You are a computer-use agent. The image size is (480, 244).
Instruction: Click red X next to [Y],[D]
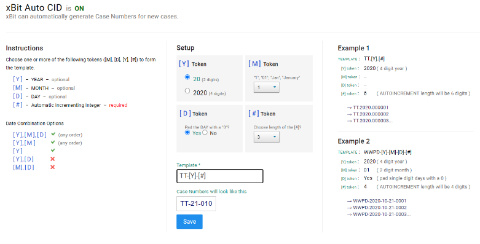tap(53, 159)
